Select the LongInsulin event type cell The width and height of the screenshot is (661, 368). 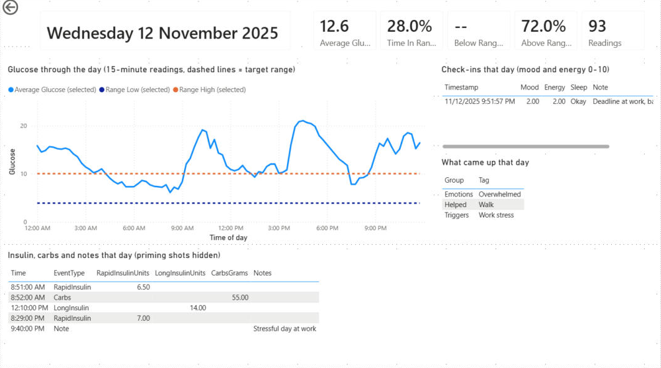point(71,308)
